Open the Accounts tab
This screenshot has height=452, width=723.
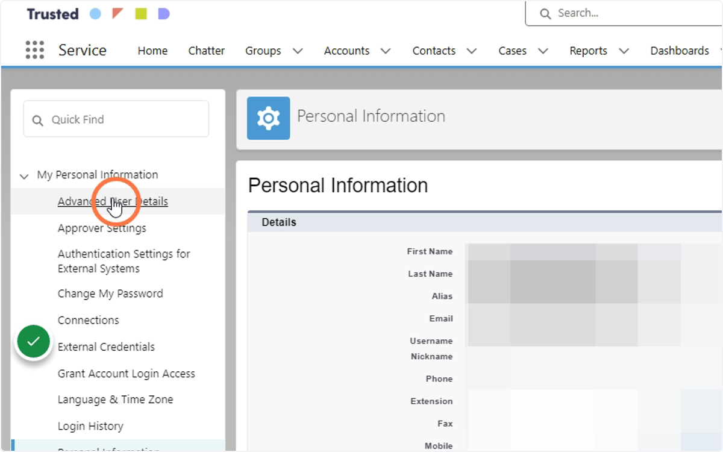pyautogui.click(x=346, y=51)
